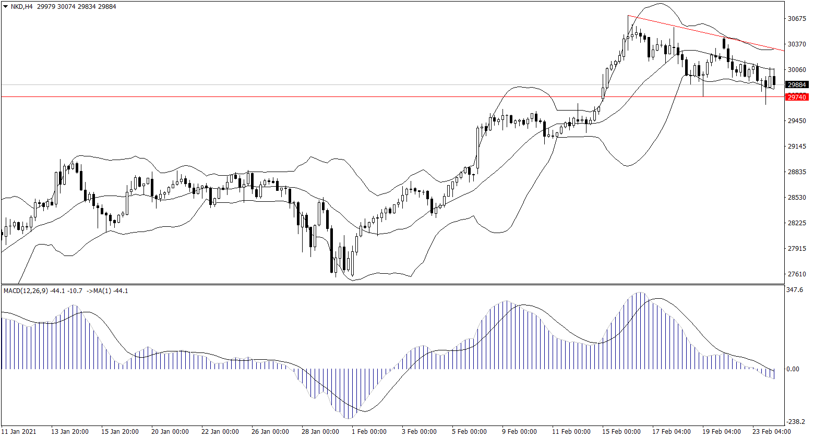Click the 27610 price axis label

click(x=797, y=274)
